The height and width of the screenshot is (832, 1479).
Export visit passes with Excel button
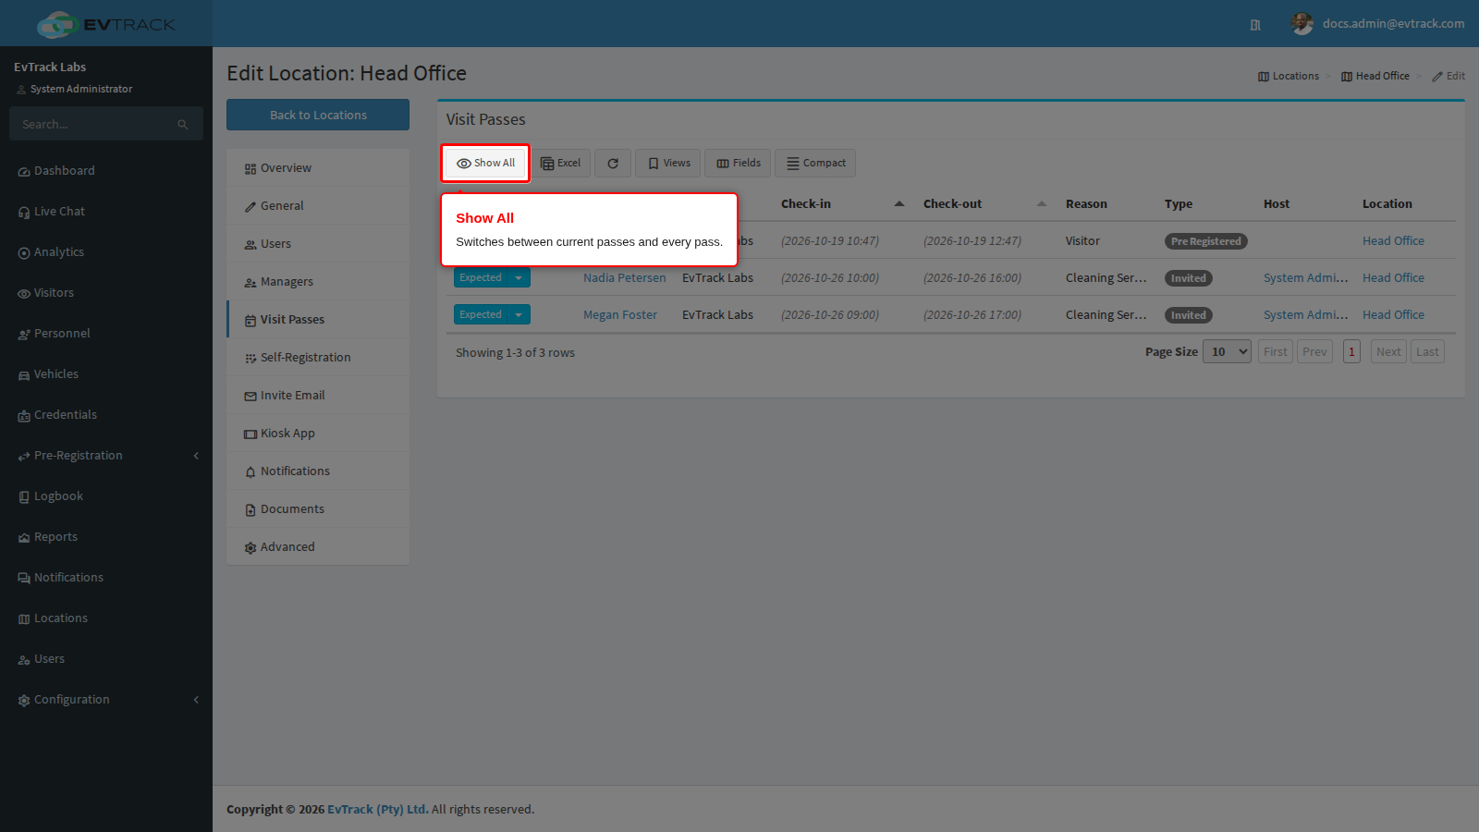(x=561, y=164)
